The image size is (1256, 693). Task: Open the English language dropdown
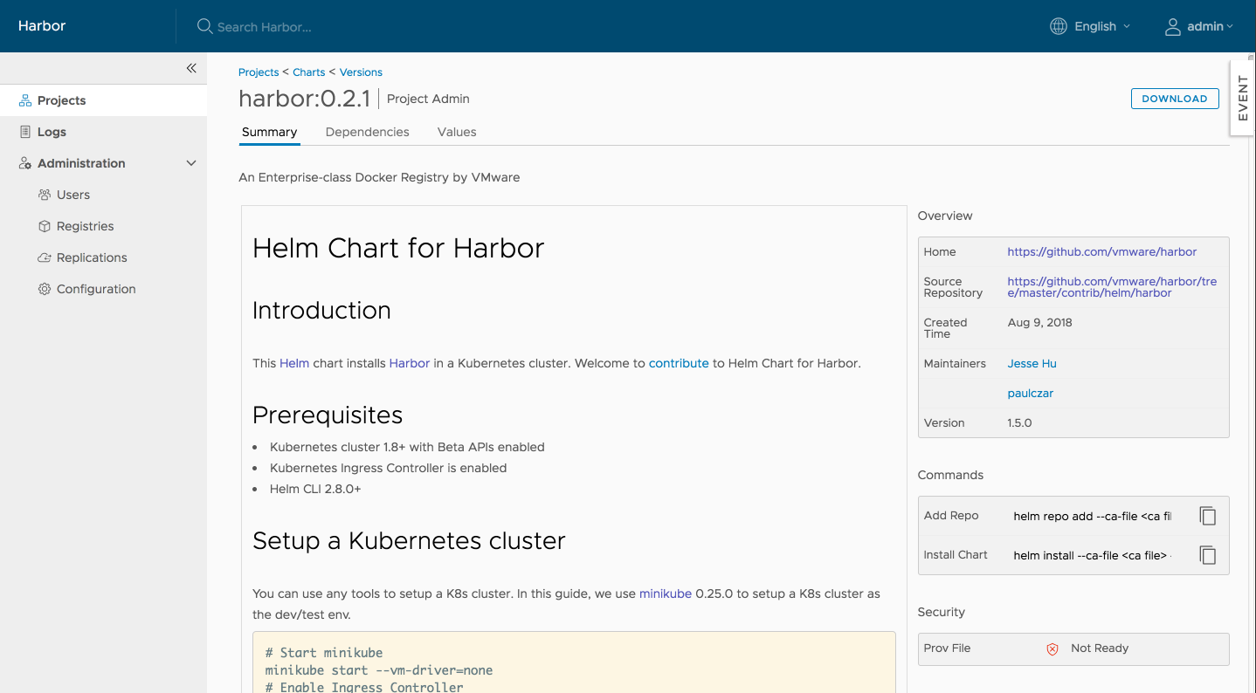coord(1102,26)
